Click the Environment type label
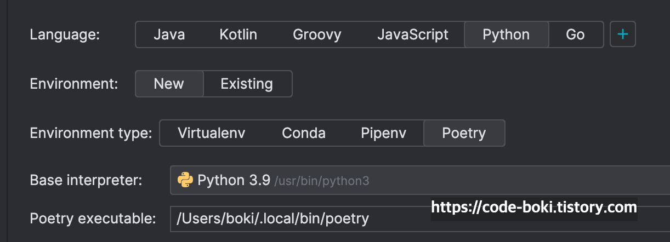The width and height of the screenshot is (670, 242). 91,133
